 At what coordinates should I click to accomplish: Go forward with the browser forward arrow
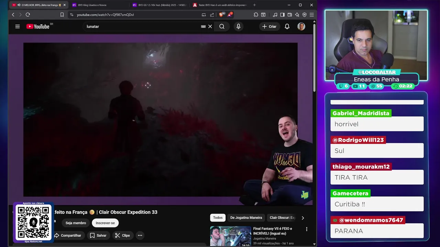(x=20, y=15)
